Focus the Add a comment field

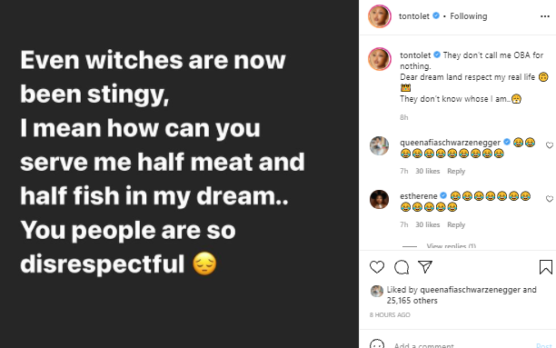point(461,345)
